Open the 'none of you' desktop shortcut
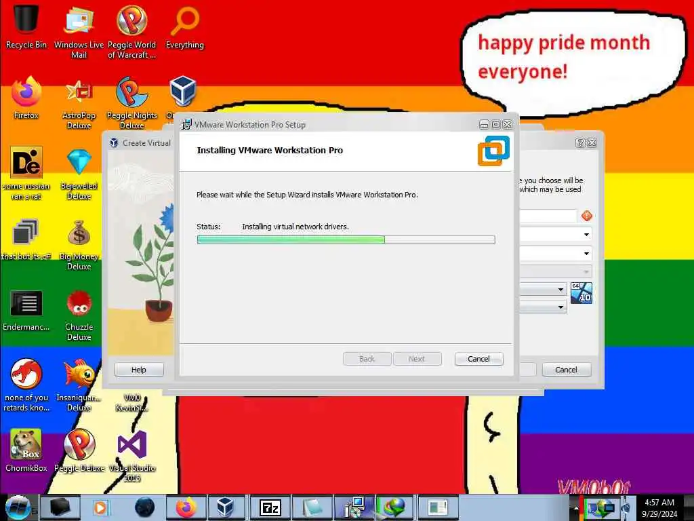The width and height of the screenshot is (694, 521). pos(26,385)
